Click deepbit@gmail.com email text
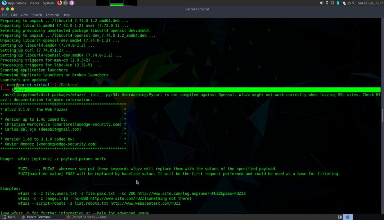This screenshot has width=384, height=220. tap(60, 129)
